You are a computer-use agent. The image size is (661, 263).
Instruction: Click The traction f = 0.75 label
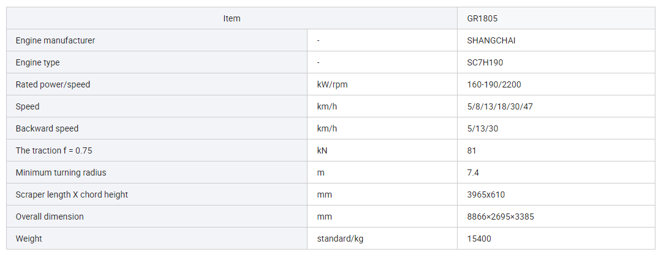[53, 150]
